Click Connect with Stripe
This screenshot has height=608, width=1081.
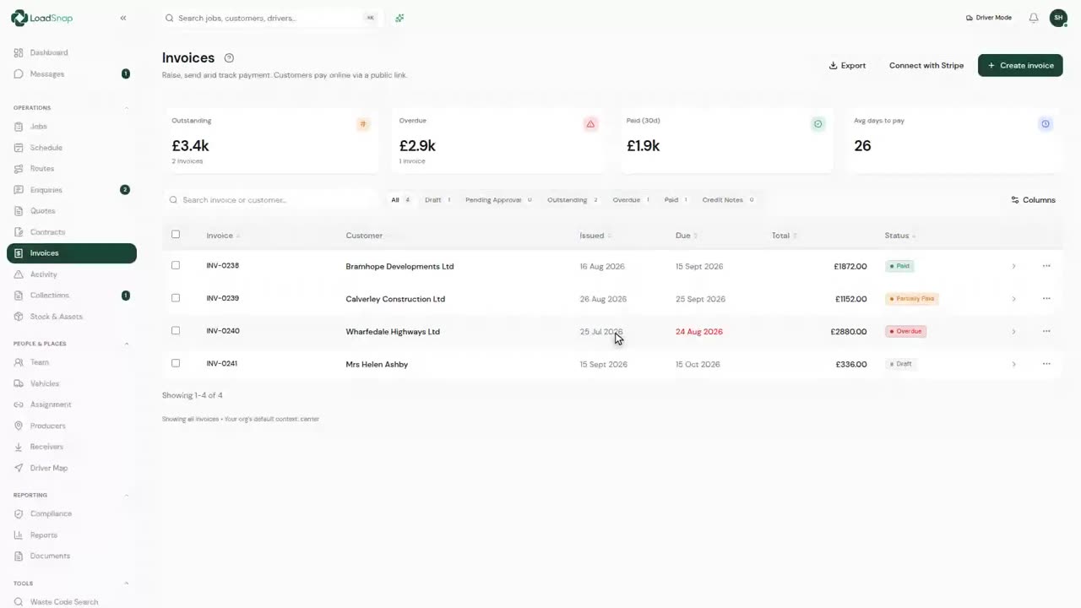pyautogui.click(x=926, y=65)
